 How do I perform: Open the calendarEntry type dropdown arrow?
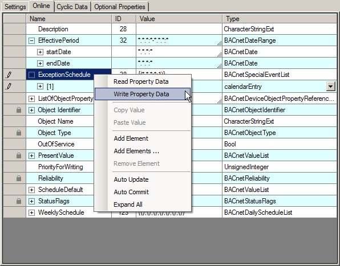click(331, 87)
